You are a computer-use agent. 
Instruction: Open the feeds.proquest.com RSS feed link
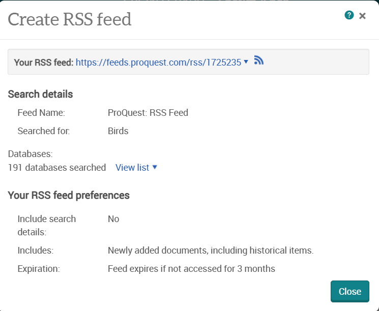[158, 63]
